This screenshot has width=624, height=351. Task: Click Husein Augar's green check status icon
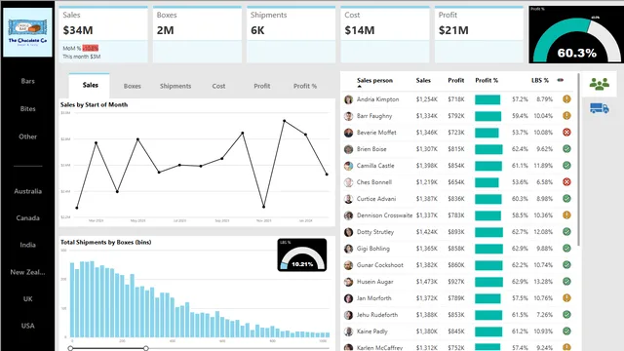(566, 282)
